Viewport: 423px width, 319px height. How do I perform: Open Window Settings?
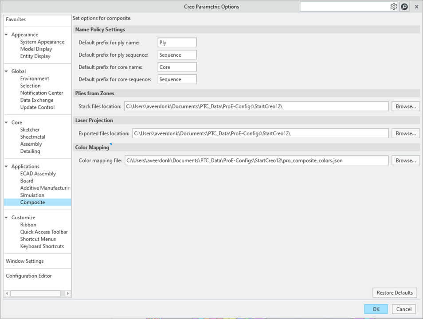pyautogui.click(x=24, y=261)
